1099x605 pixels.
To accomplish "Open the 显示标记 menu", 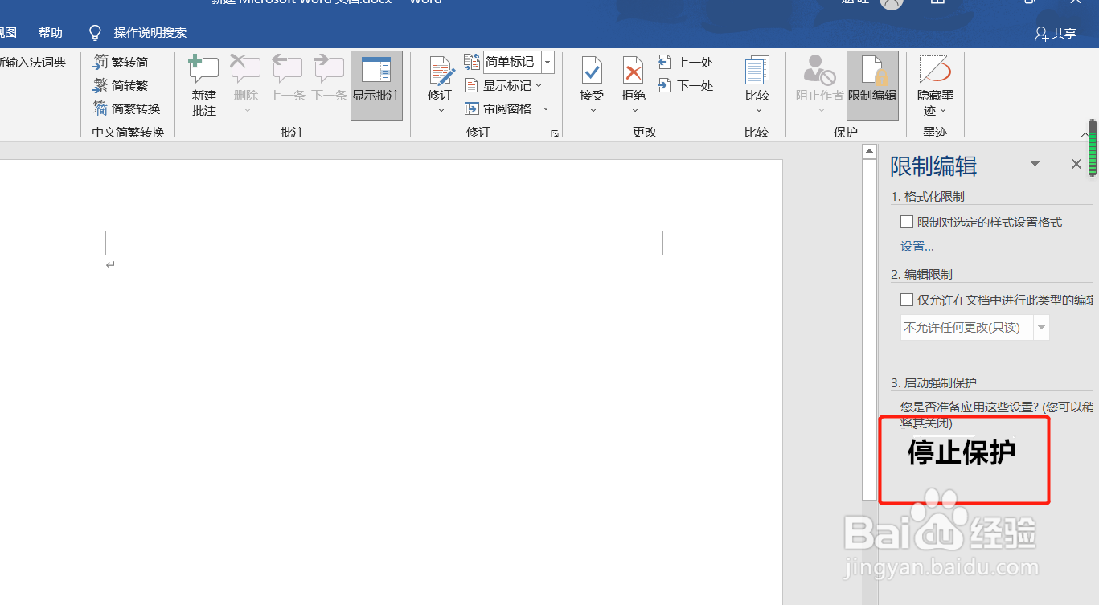I will tap(502, 85).
